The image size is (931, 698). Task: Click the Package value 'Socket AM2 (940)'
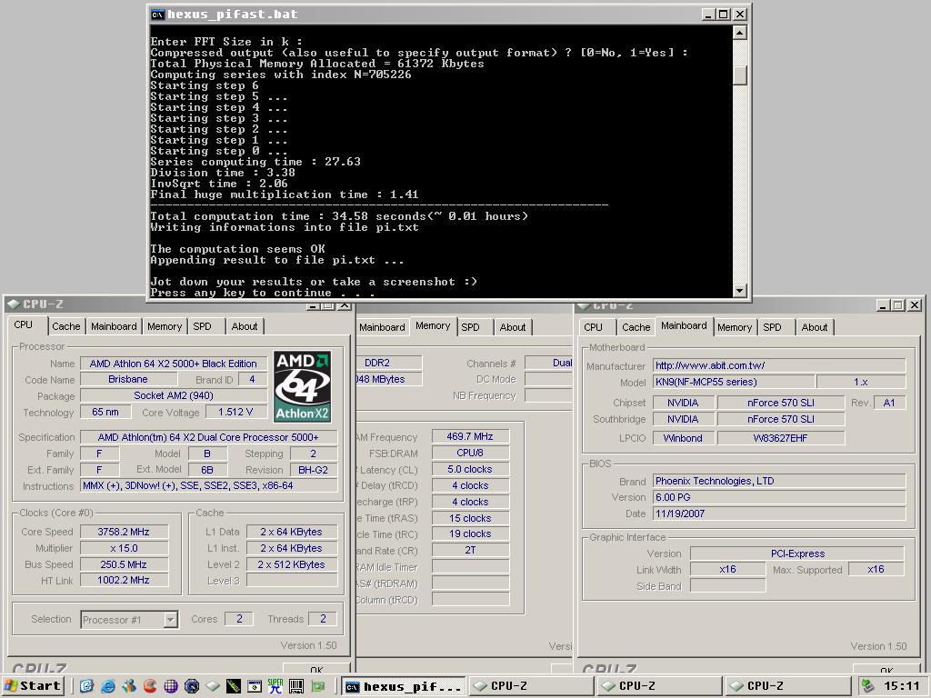[x=174, y=395]
